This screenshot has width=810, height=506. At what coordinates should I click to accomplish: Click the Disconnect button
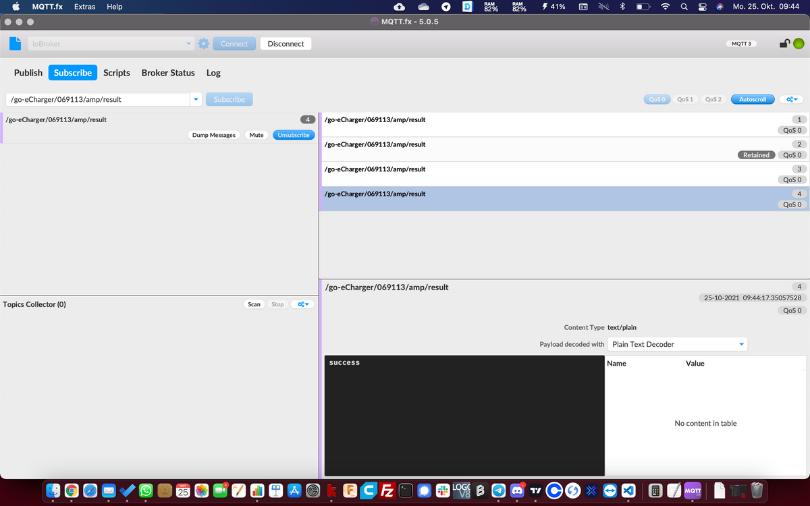pos(286,44)
